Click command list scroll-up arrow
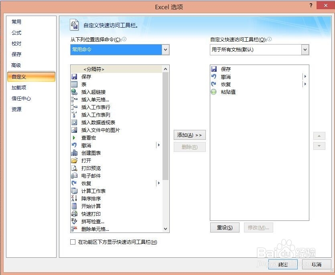This screenshot has width=335, height=275. tap(165, 69)
